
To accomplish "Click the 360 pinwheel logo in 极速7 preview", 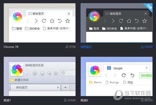I will pos(17,70).
